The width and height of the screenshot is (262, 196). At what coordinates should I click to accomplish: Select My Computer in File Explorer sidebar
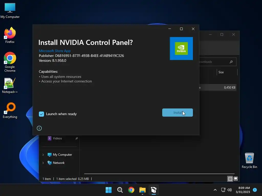[x=62, y=155]
